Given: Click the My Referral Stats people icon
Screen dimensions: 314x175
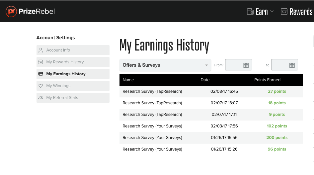Looking at the screenshot, I should 40,98.
